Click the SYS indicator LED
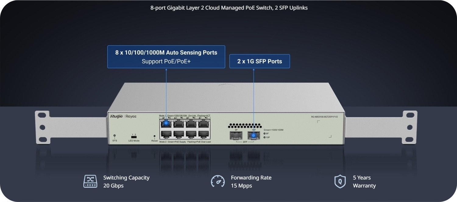This screenshot has height=202, width=457. click(x=115, y=136)
